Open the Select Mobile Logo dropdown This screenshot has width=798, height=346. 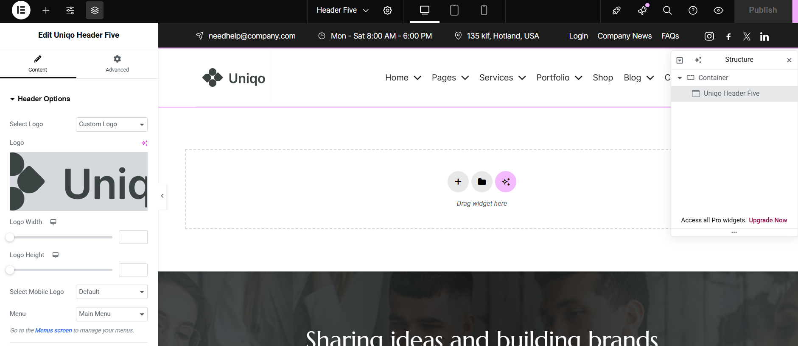coord(112,292)
